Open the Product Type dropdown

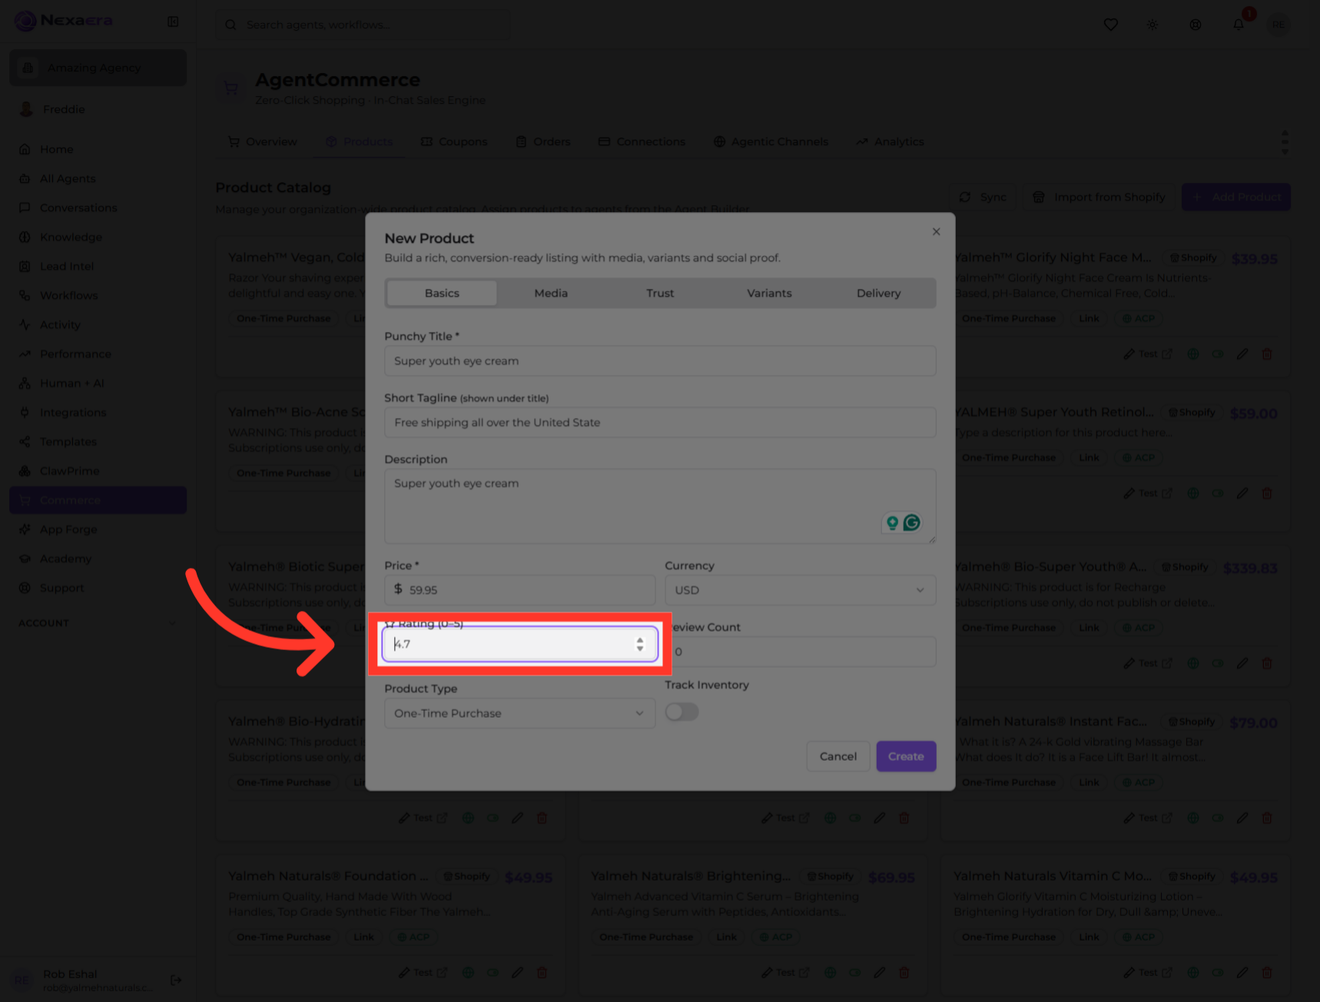pyautogui.click(x=519, y=713)
